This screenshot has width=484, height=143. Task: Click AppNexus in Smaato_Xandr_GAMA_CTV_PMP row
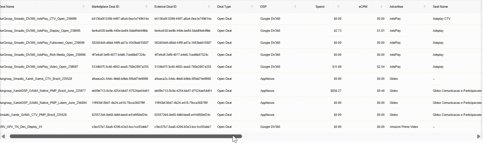pyautogui.click(x=267, y=115)
